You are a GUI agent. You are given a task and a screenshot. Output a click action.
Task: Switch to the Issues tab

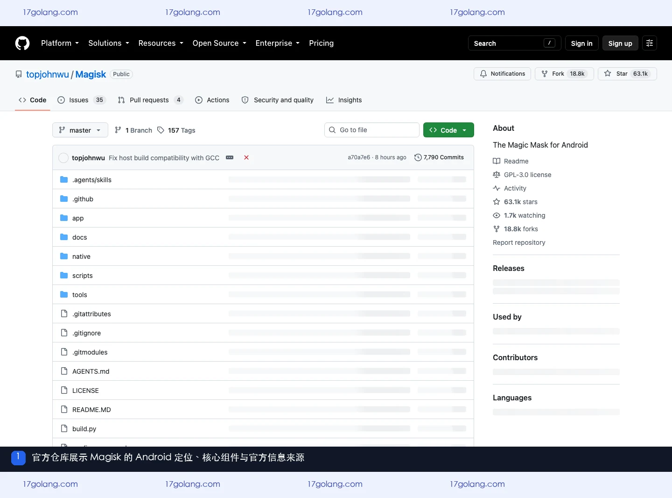click(82, 100)
